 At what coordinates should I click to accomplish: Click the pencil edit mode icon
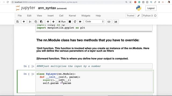pyautogui.click(x=138, y=16)
